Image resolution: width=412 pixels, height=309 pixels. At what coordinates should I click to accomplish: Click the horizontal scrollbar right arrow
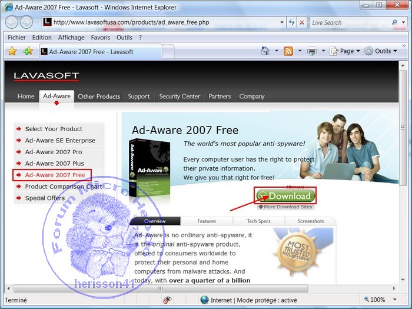(394, 288)
